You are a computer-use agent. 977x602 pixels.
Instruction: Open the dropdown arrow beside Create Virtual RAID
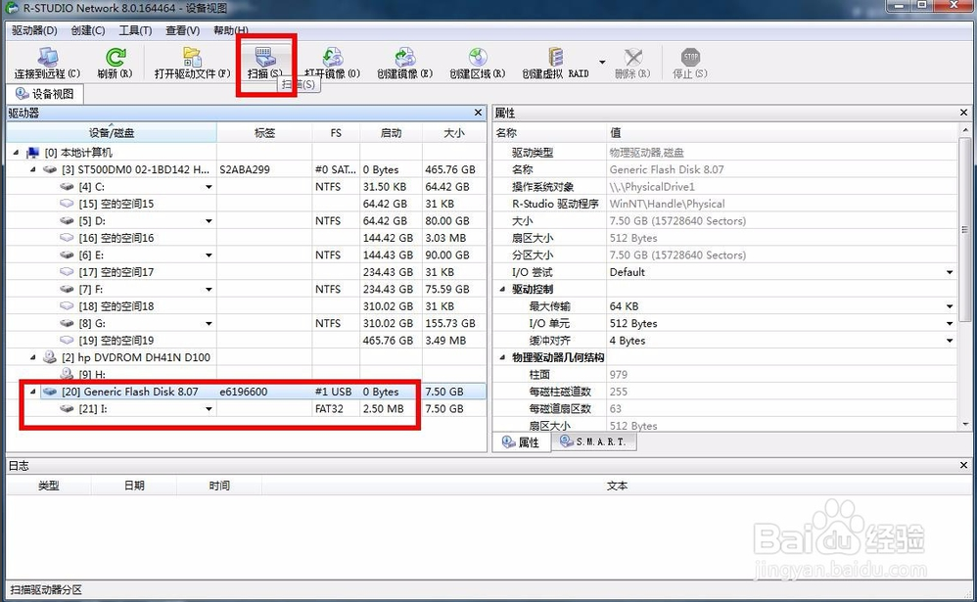602,62
